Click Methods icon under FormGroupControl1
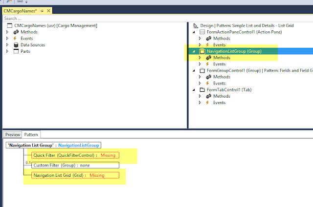The width and height of the screenshot is (313, 207). pos(209,77)
